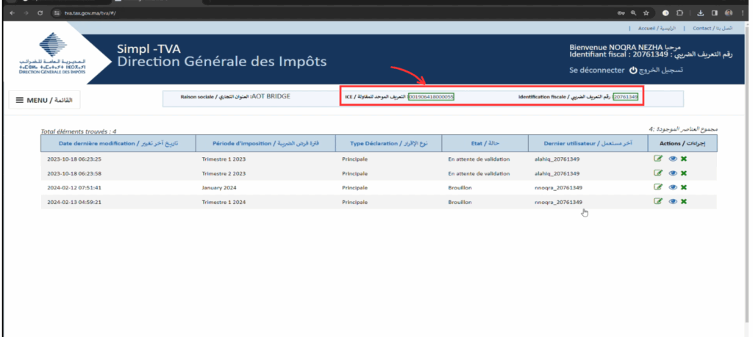
Task: Click the Trimestre 2 2023 period cell
Action: click(x=224, y=173)
